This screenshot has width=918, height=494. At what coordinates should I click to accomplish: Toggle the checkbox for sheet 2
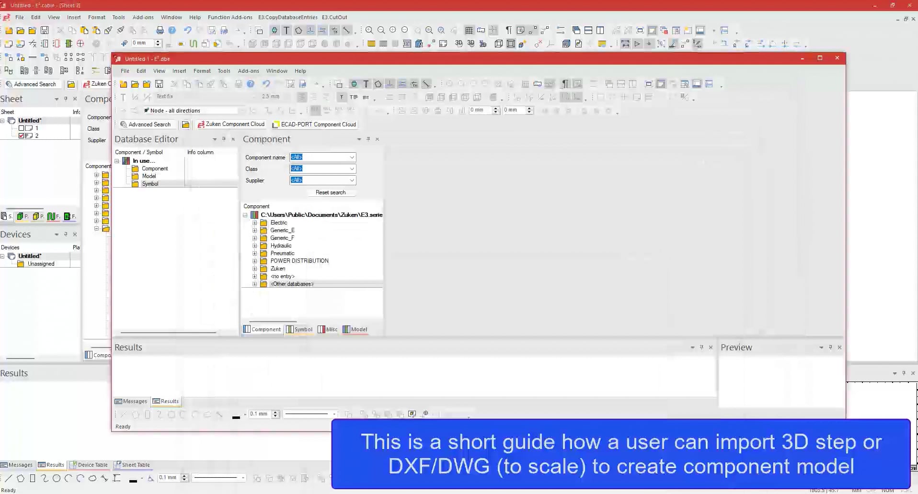click(21, 135)
